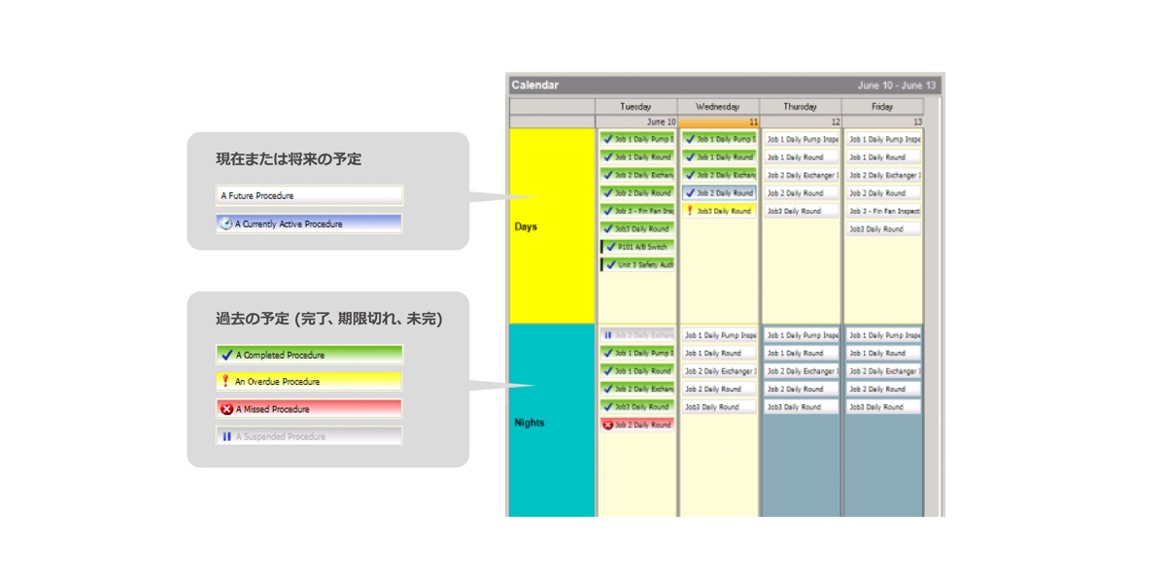This screenshot has height=583, width=1166.
Task: Open Friday's Job 3 - Fin Fan Inspection
Action: [883, 211]
